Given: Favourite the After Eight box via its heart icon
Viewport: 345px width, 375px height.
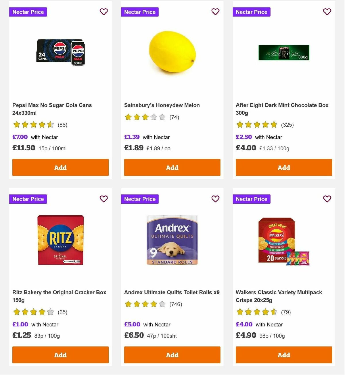Looking at the screenshot, I should tap(327, 12).
